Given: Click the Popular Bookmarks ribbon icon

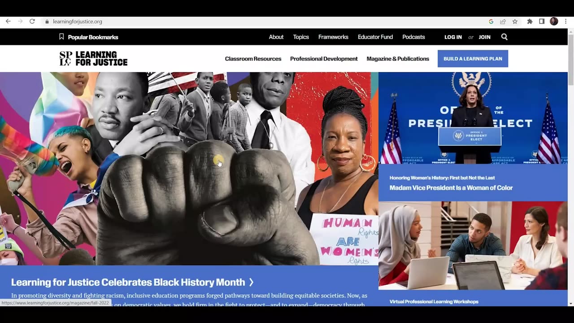Looking at the screenshot, I should (x=62, y=37).
